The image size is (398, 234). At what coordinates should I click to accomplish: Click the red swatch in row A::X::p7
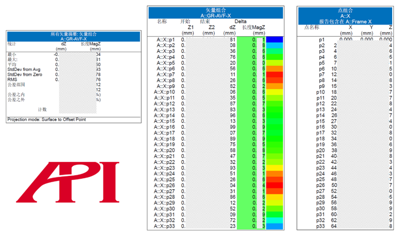click(x=274, y=75)
